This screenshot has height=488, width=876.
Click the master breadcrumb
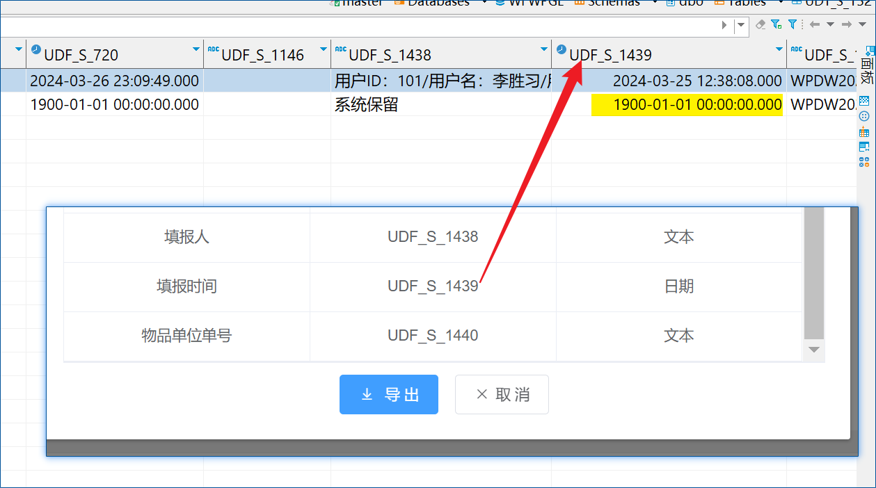[x=357, y=3]
